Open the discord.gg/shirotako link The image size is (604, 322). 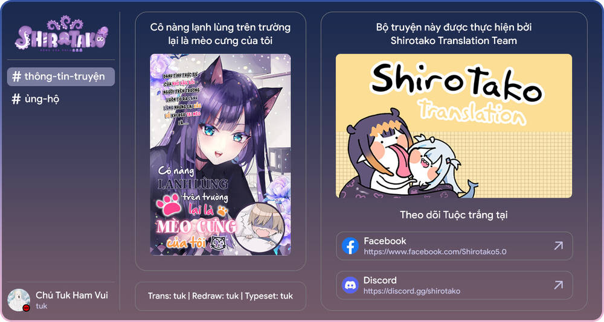pos(412,291)
